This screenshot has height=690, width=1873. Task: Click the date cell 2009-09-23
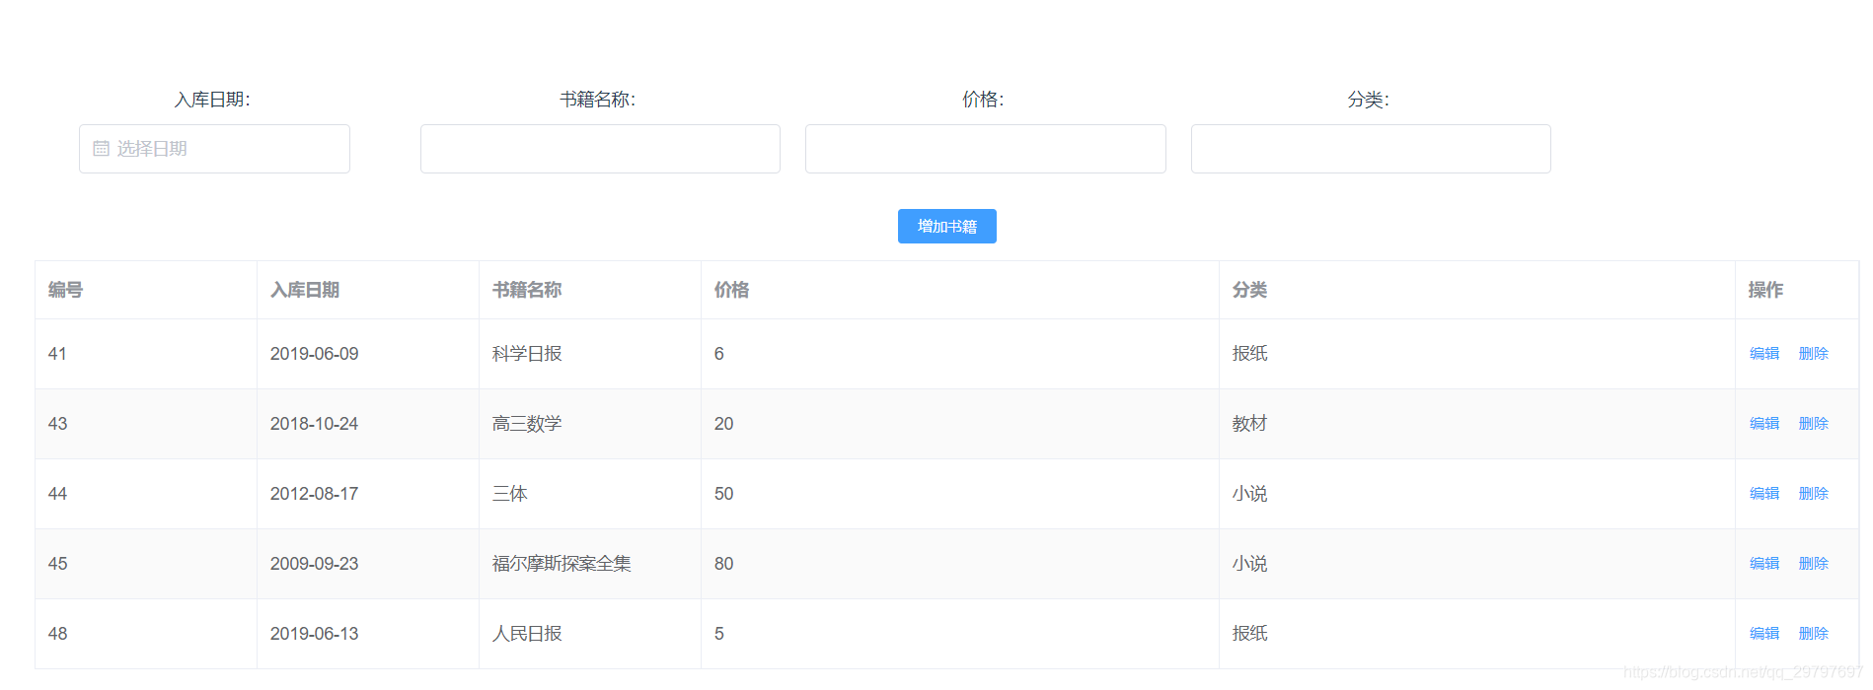click(x=368, y=564)
